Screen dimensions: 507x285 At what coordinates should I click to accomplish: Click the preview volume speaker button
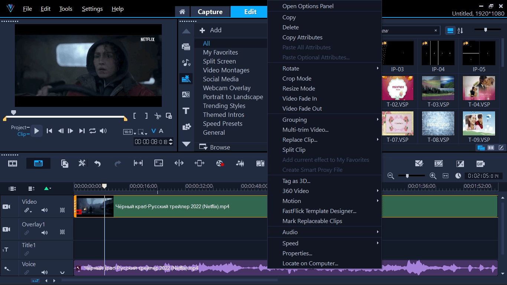point(103,131)
